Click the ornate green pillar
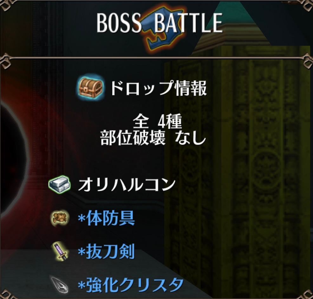Image resolution: width=313 pixels, height=299 pixels. click(x=238, y=170)
